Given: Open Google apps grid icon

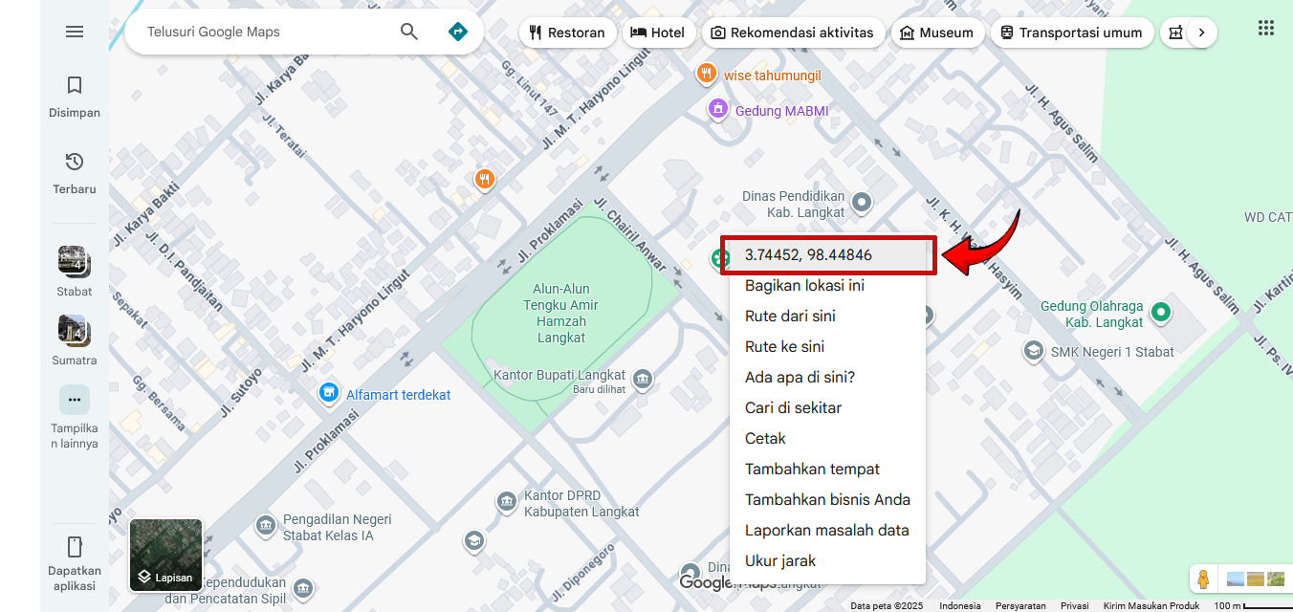Looking at the screenshot, I should click(x=1266, y=29).
